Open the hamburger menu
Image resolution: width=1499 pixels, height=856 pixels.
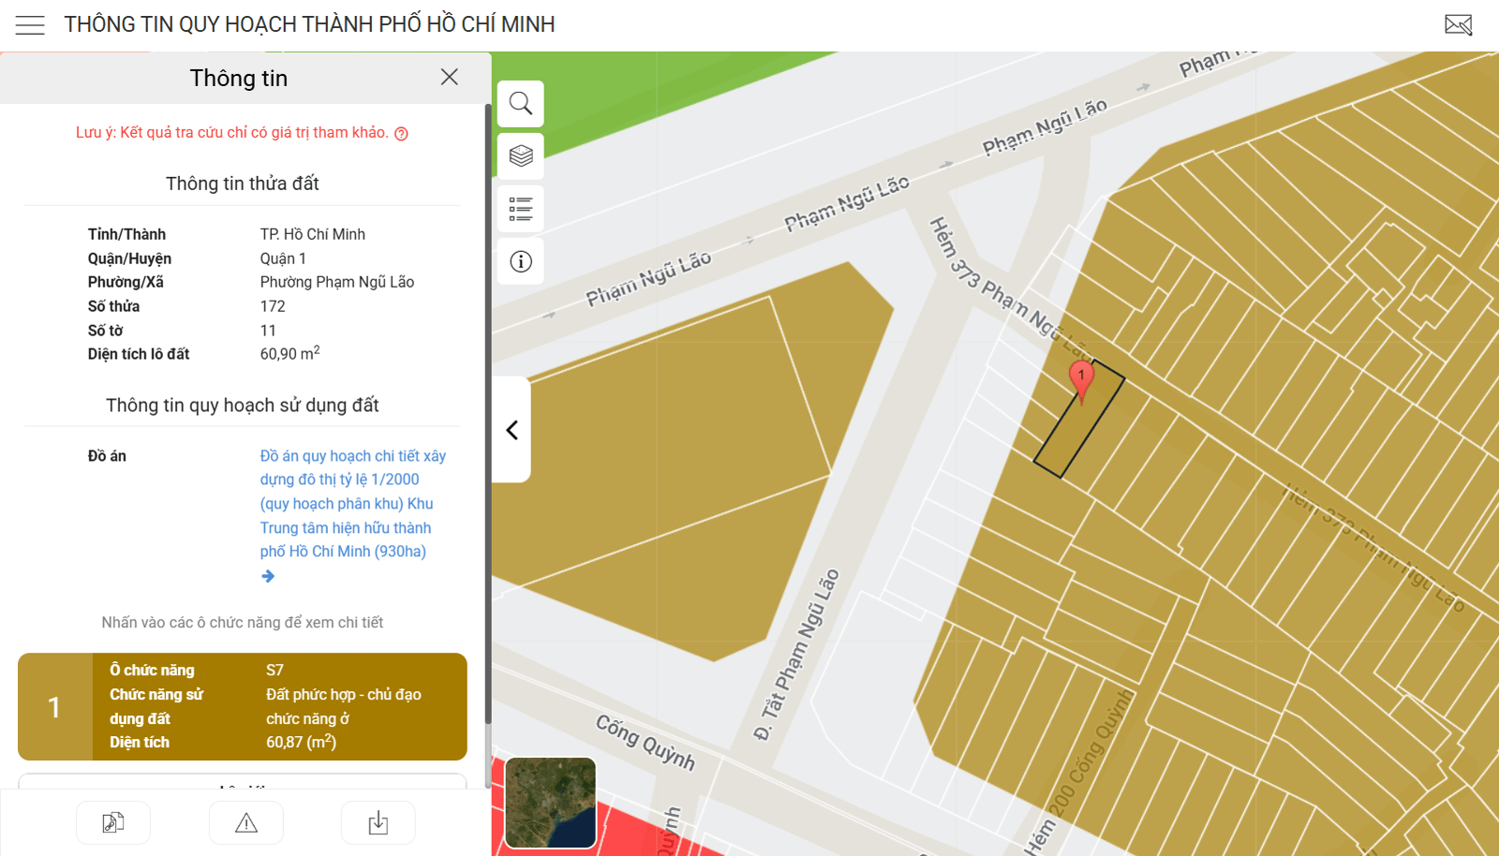tap(30, 25)
